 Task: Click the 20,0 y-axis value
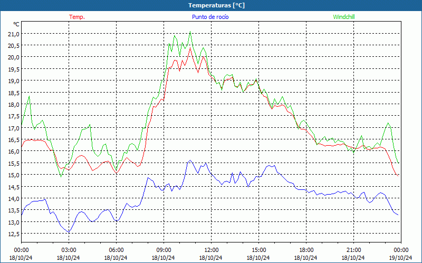[14, 57]
